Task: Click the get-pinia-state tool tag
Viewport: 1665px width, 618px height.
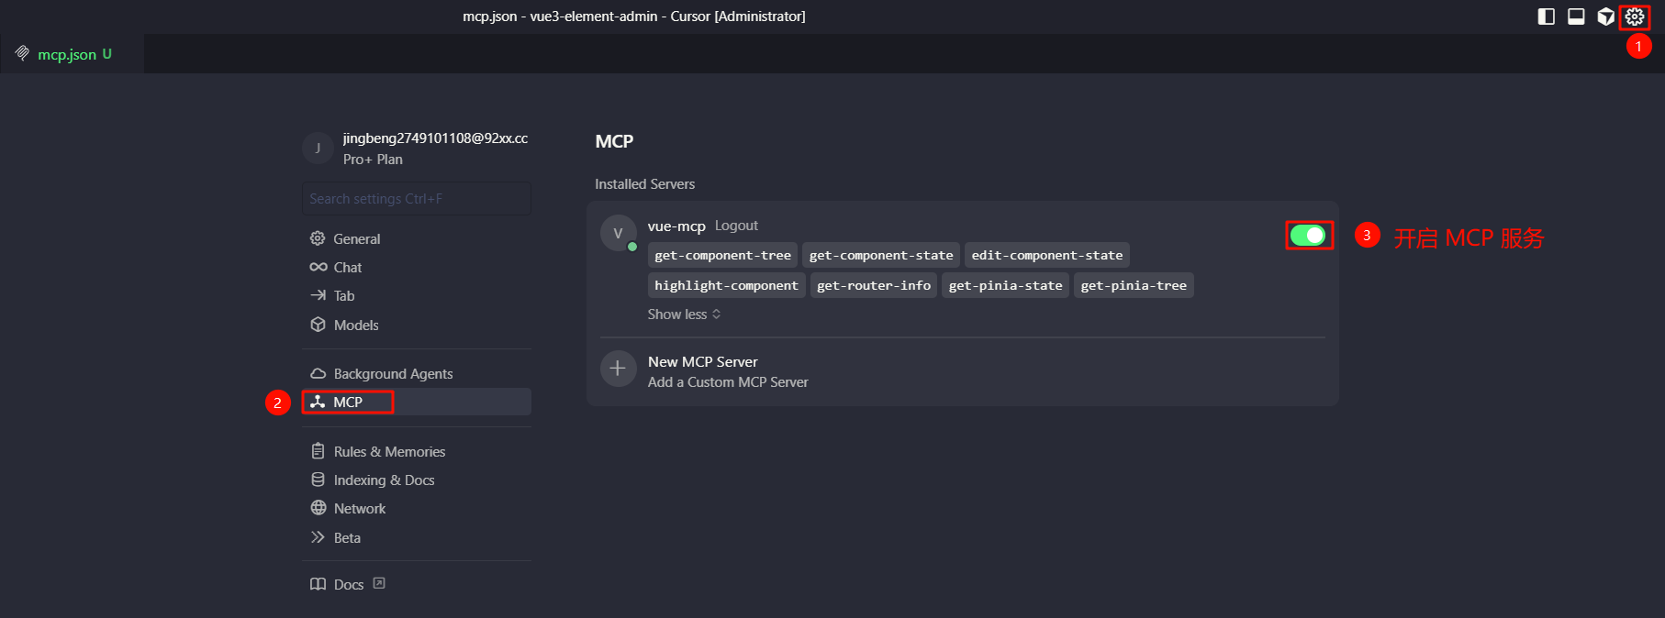Action: (1005, 285)
